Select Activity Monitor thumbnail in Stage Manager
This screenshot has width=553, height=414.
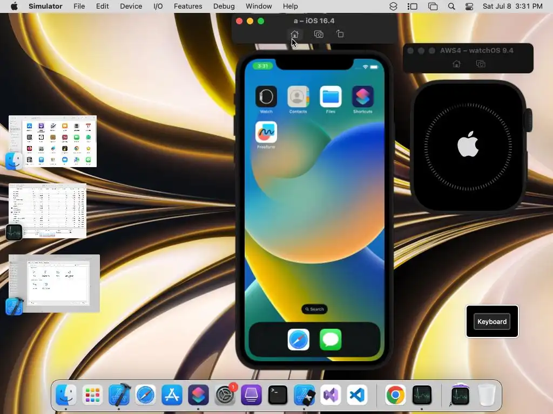click(x=48, y=211)
